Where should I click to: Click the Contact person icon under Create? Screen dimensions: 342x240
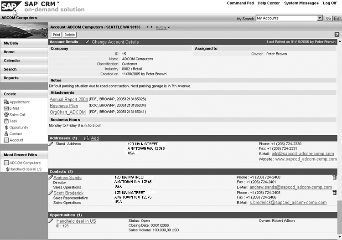[x=6, y=134]
